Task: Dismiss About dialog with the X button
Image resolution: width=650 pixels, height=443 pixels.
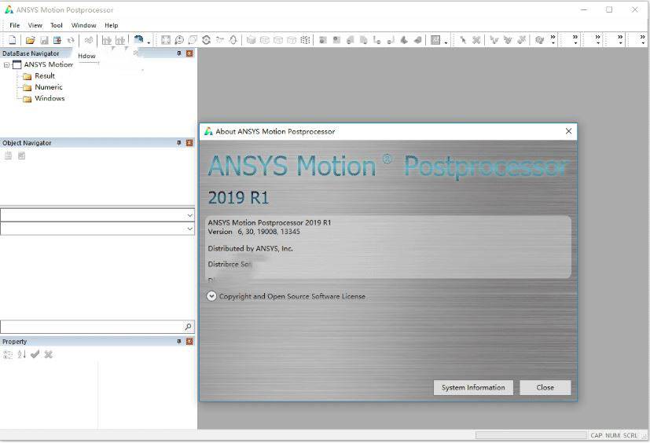Action: tap(568, 131)
